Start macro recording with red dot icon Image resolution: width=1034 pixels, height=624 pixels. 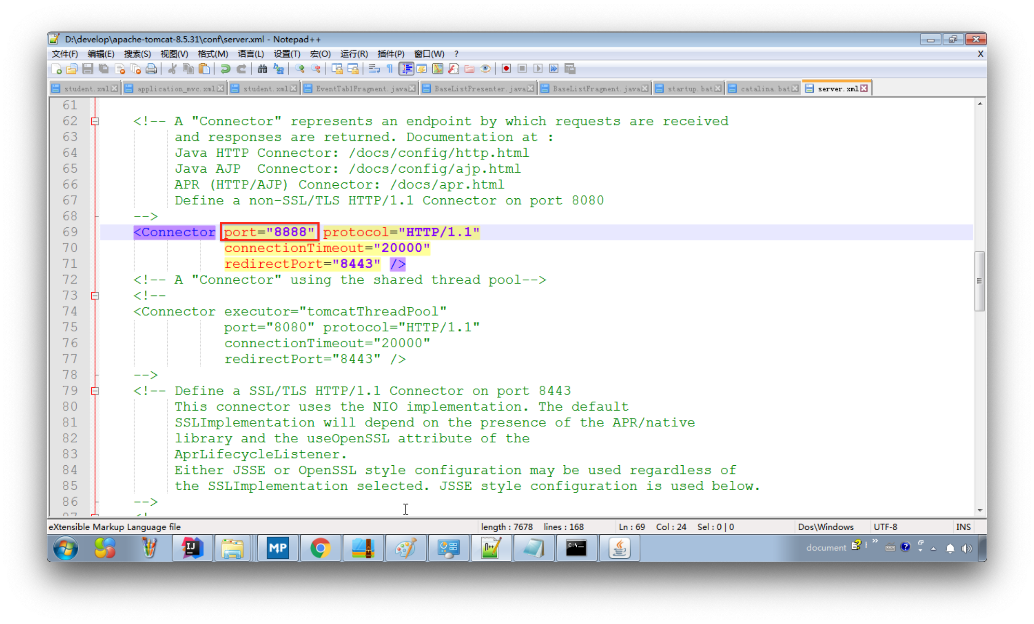point(506,69)
